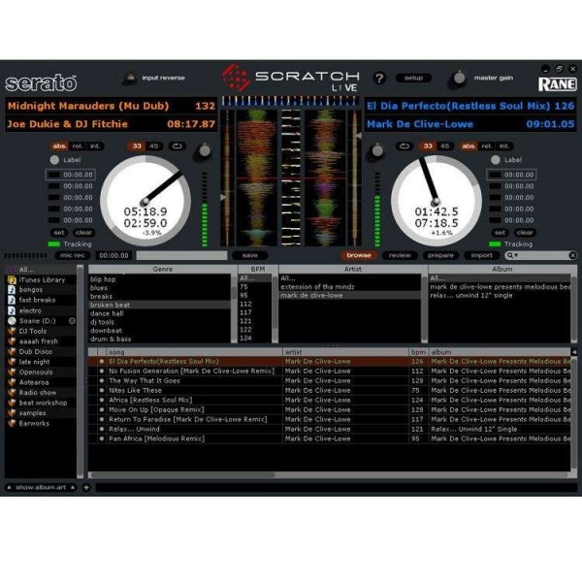Select 45 speed on right deck
The height and width of the screenshot is (582, 582).
(x=445, y=146)
